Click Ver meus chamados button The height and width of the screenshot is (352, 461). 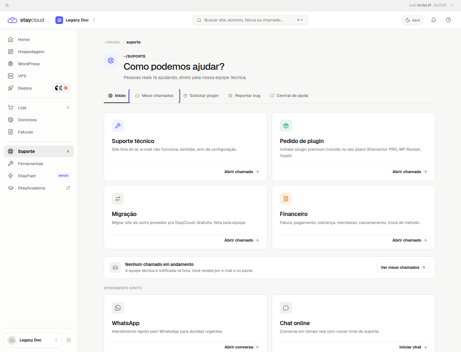(x=403, y=268)
